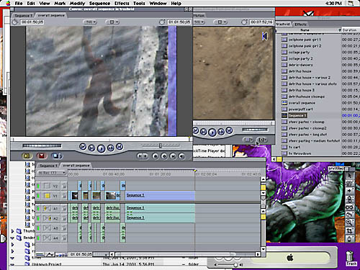
Task: Click the Viewer jog control strip
Action: click(x=255, y=130)
